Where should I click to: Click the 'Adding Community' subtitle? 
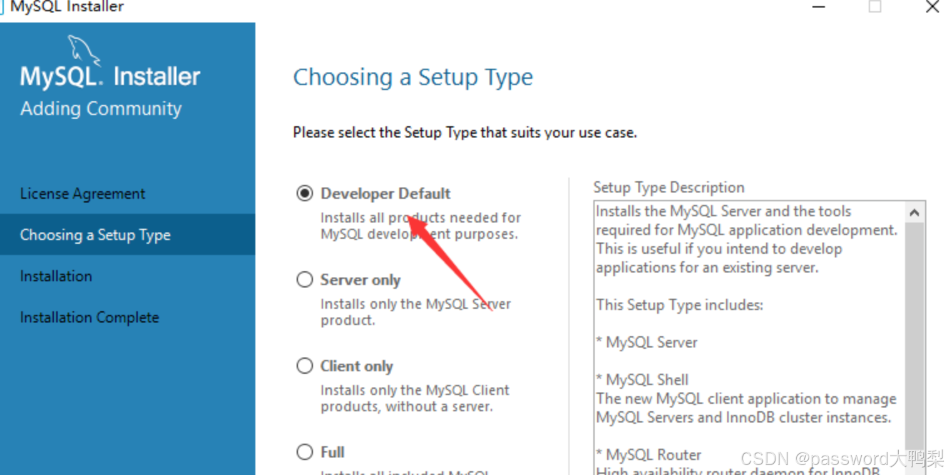coord(101,109)
